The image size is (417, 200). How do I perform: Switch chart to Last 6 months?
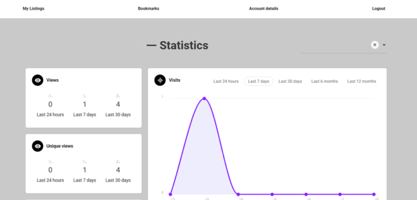click(x=325, y=81)
